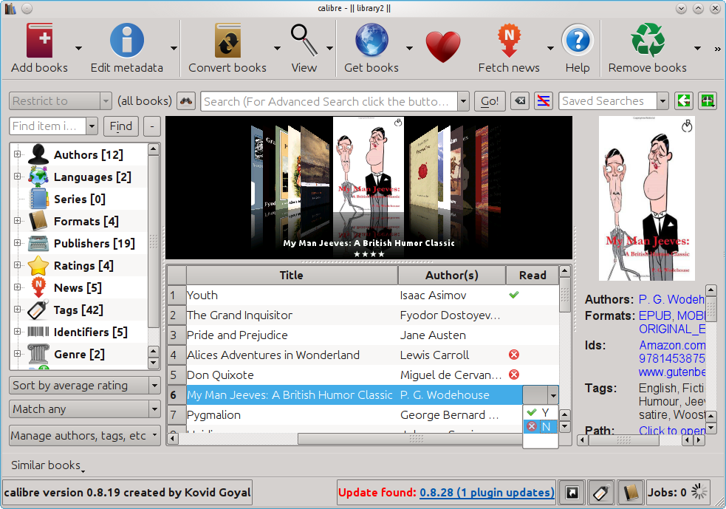Viewport: 726px width, 509px height.
Task: Click the View magnifier icon
Action: [304, 41]
